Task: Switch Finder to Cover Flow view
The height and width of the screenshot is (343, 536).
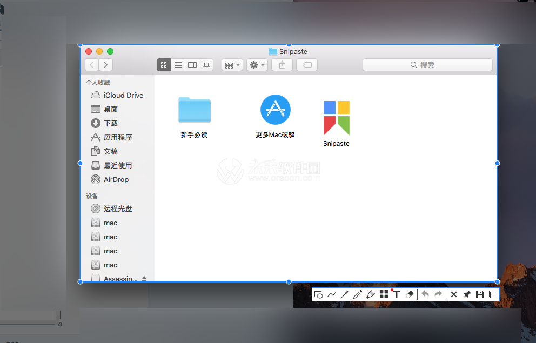Action: click(206, 65)
